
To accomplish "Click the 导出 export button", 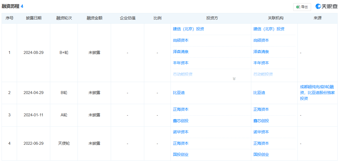I will tap(302, 7).
